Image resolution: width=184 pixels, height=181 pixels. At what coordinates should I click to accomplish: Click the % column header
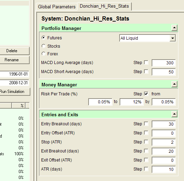point(18,105)
